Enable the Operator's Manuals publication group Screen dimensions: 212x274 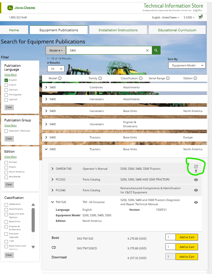click(x=6, y=131)
